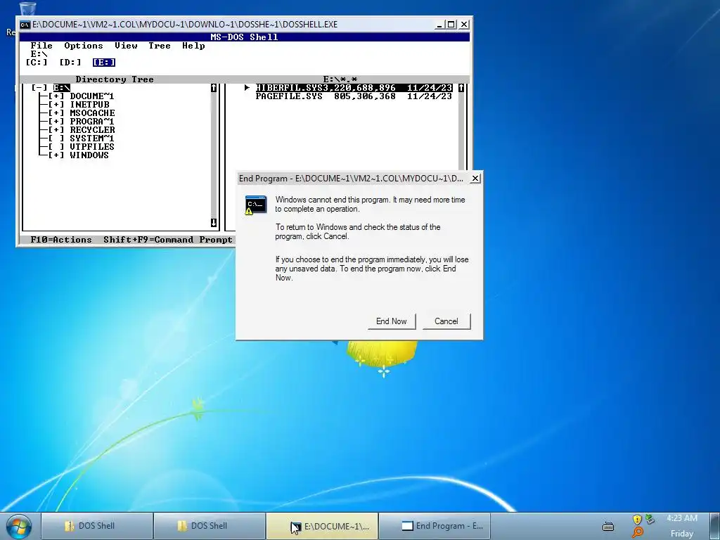Click the WINDOWS folder name

point(89,155)
